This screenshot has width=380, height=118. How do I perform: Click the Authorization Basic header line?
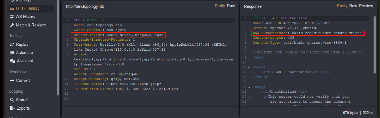point(118,35)
